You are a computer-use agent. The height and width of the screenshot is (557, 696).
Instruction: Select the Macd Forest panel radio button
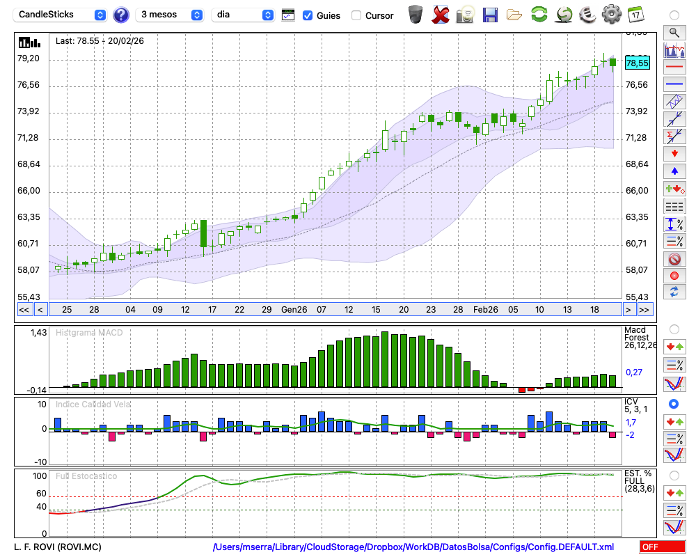(x=674, y=329)
